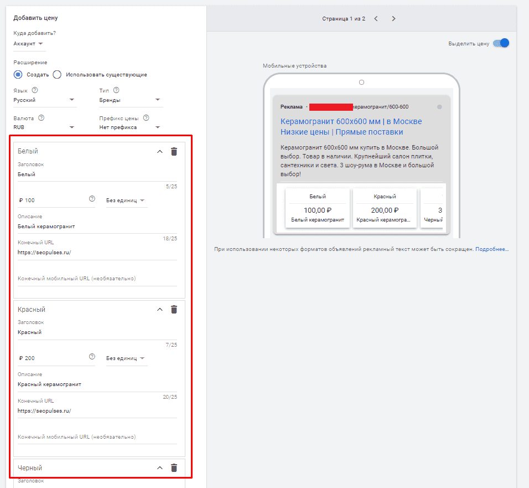The height and width of the screenshot is (488, 529).
Task: Focus mobile URL field in Красный item
Action: click(x=97, y=437)
